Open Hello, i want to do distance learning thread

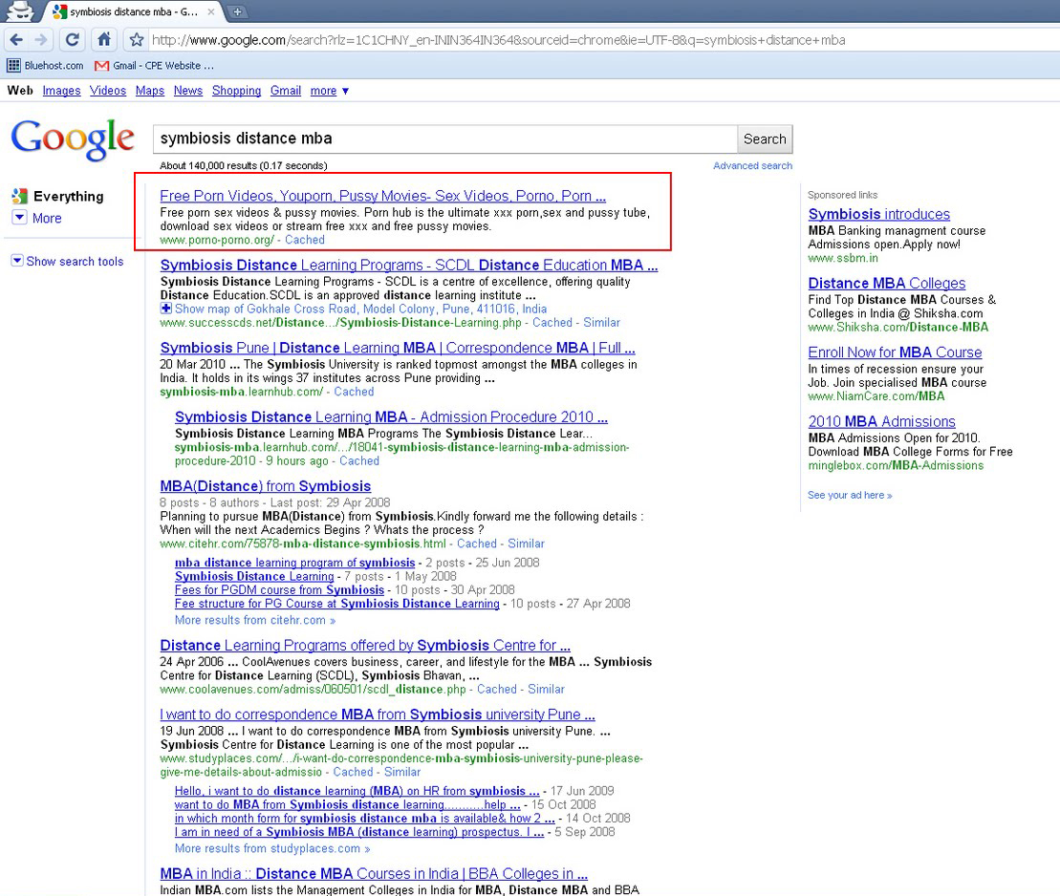[x=357, y=791]
